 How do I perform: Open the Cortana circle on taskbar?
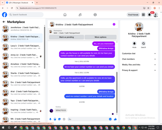[9, 127]
